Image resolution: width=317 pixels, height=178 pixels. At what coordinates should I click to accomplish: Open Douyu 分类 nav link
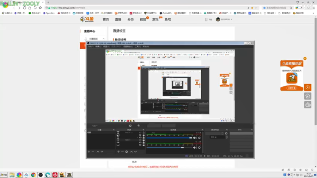[130, 19]
